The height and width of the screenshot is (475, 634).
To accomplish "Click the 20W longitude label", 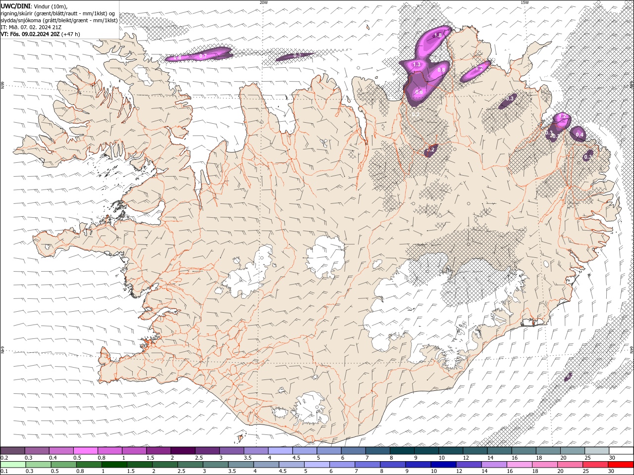I will pos(264,2).
